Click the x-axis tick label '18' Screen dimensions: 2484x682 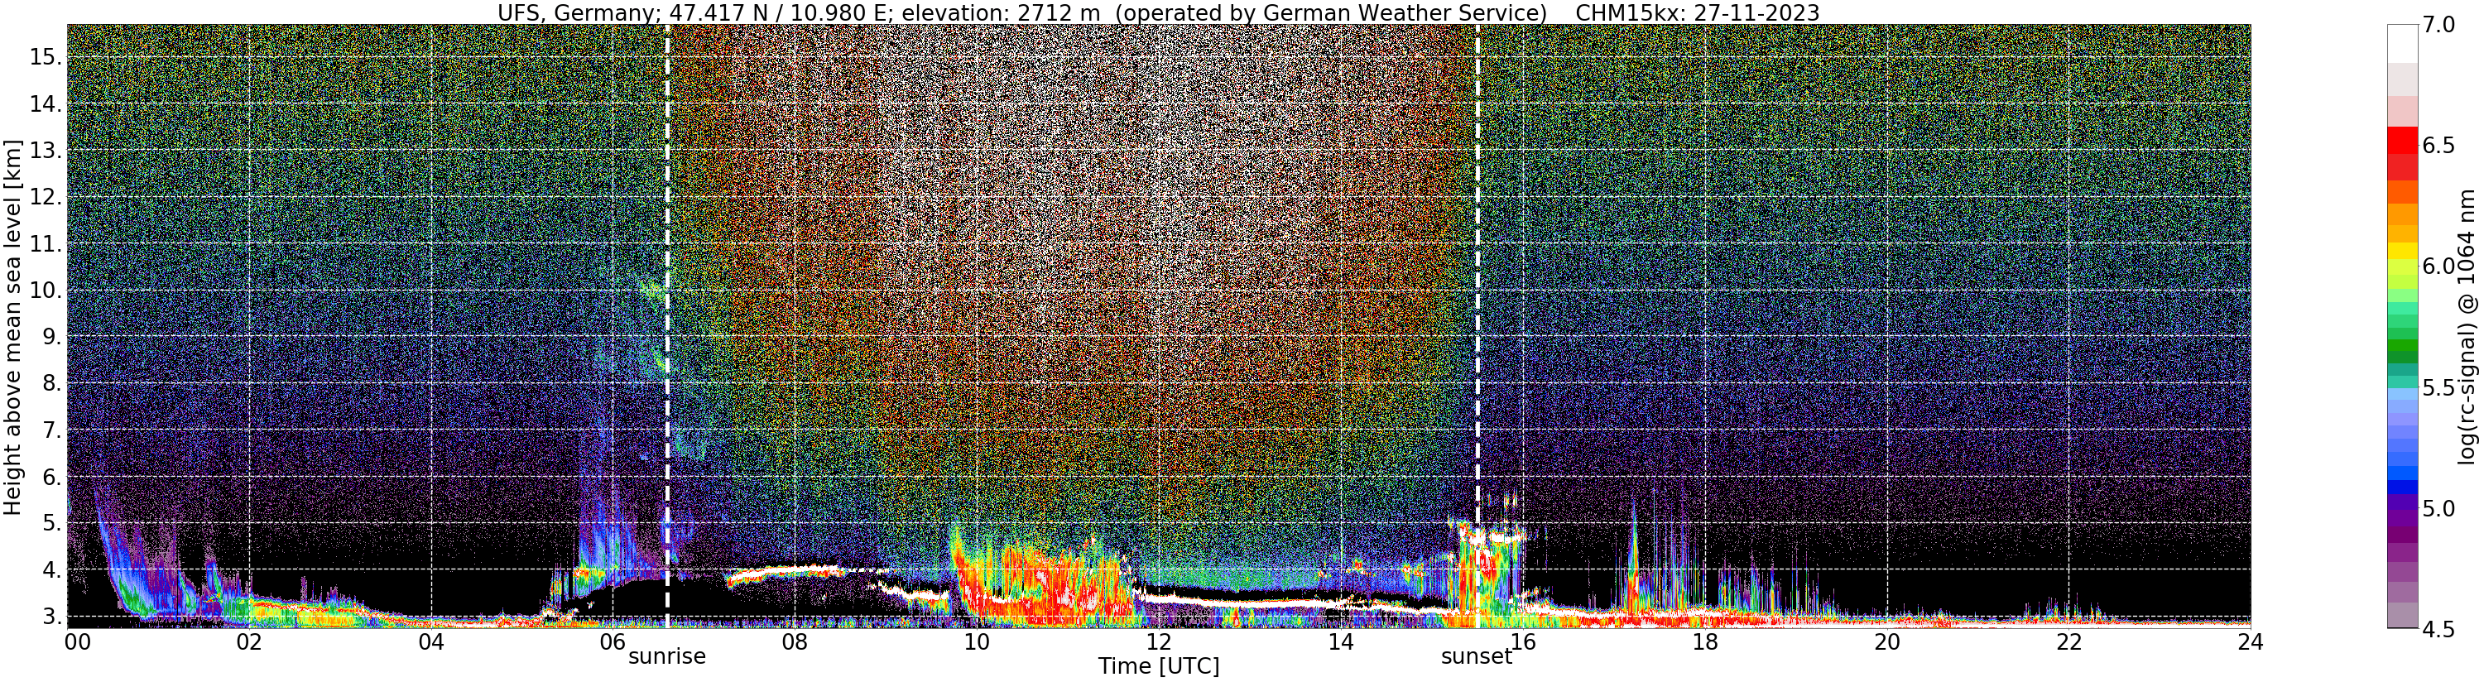tap(1705, 641)
